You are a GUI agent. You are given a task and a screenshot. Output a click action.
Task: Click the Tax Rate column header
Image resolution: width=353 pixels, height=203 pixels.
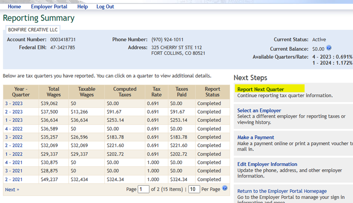tap(156, 92)
